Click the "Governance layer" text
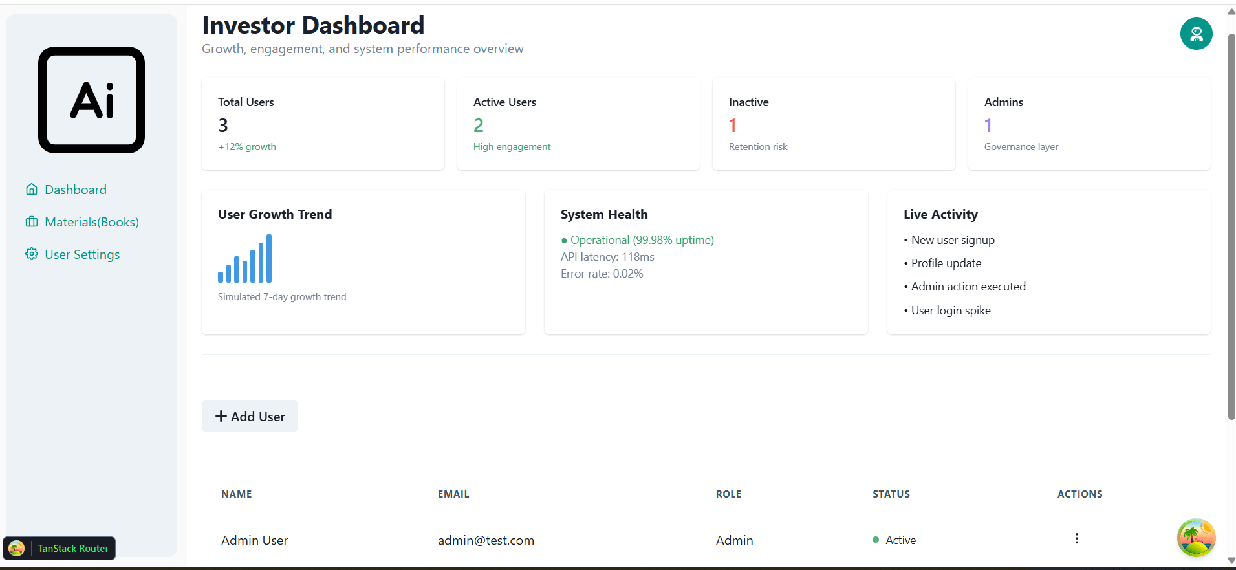1236x570 pixels. (x=1021, y=147)
